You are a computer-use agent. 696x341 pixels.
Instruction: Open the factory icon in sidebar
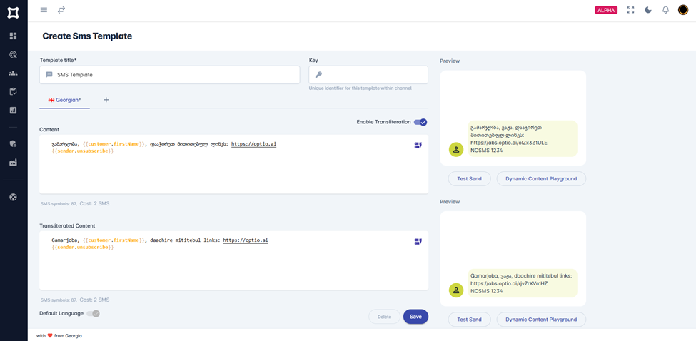pos(14,163)
